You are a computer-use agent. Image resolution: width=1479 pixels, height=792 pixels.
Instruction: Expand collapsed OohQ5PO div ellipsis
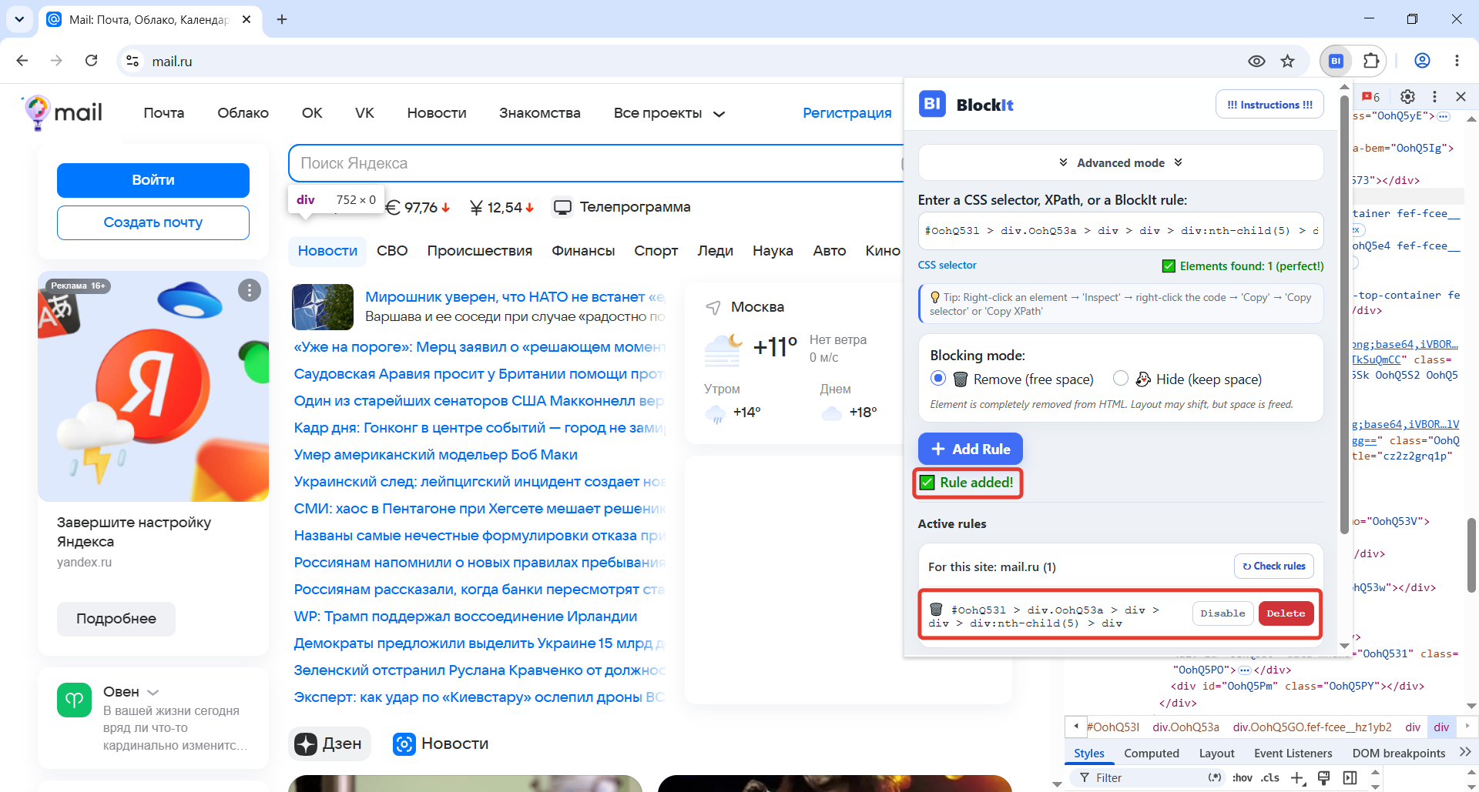coord(1244,670)
